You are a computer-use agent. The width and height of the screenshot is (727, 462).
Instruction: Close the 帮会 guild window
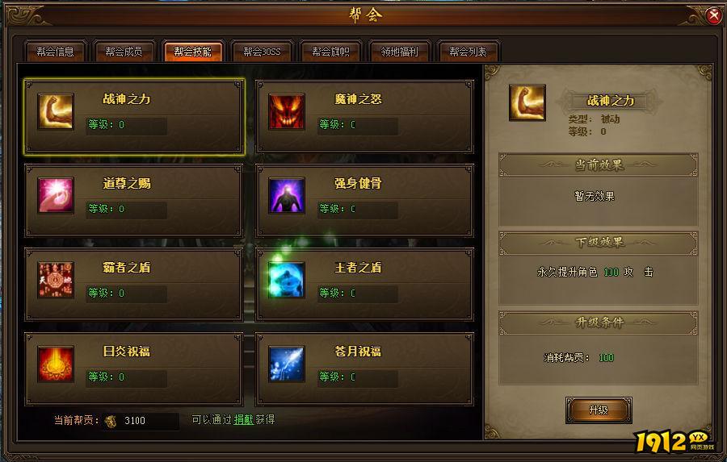point(714,16)
